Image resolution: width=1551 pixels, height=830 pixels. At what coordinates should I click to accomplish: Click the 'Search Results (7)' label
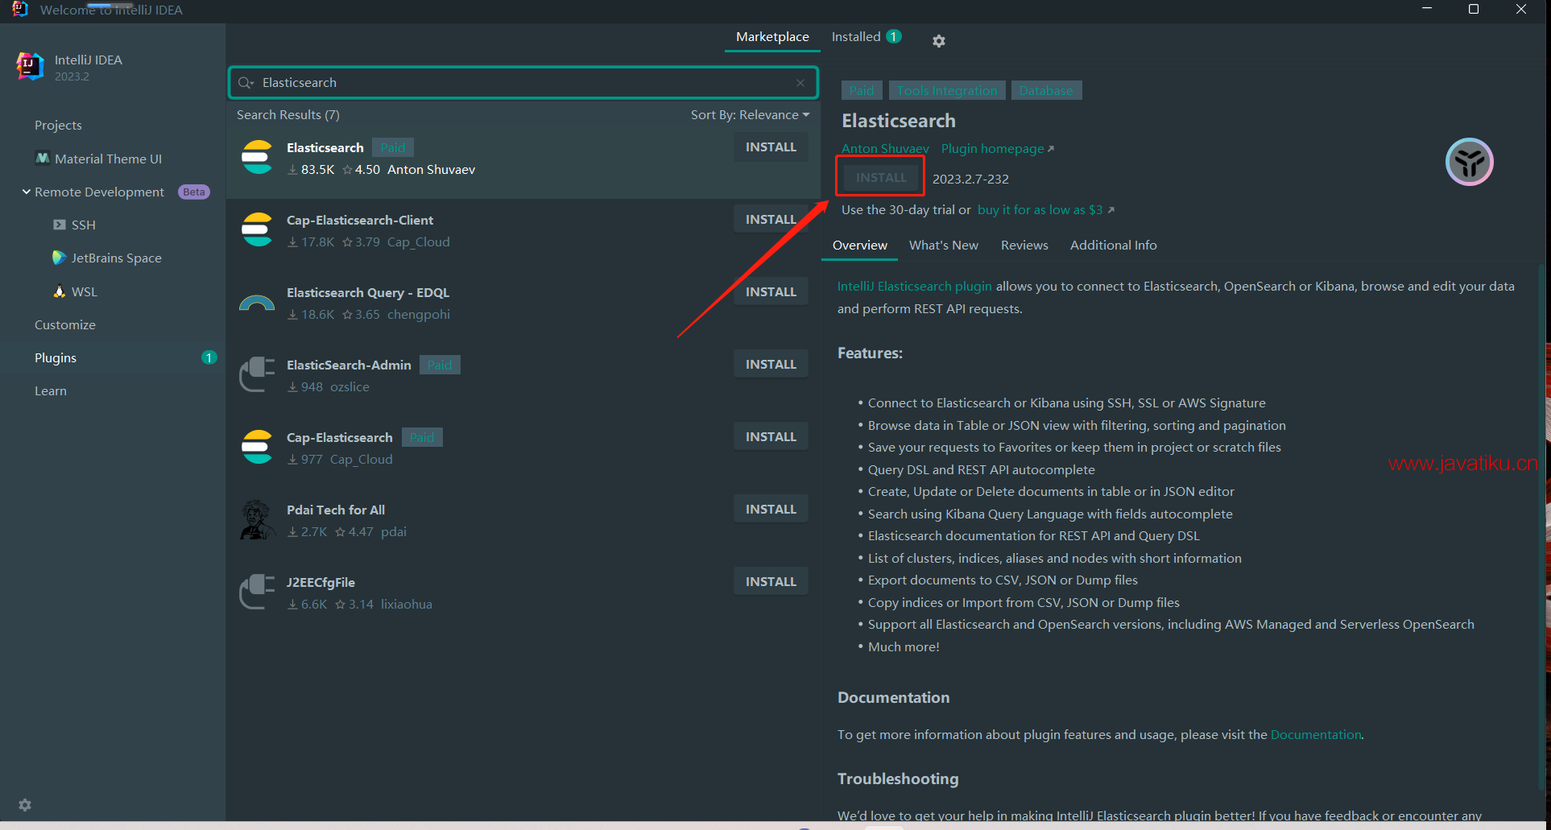(x=288, y=115)
